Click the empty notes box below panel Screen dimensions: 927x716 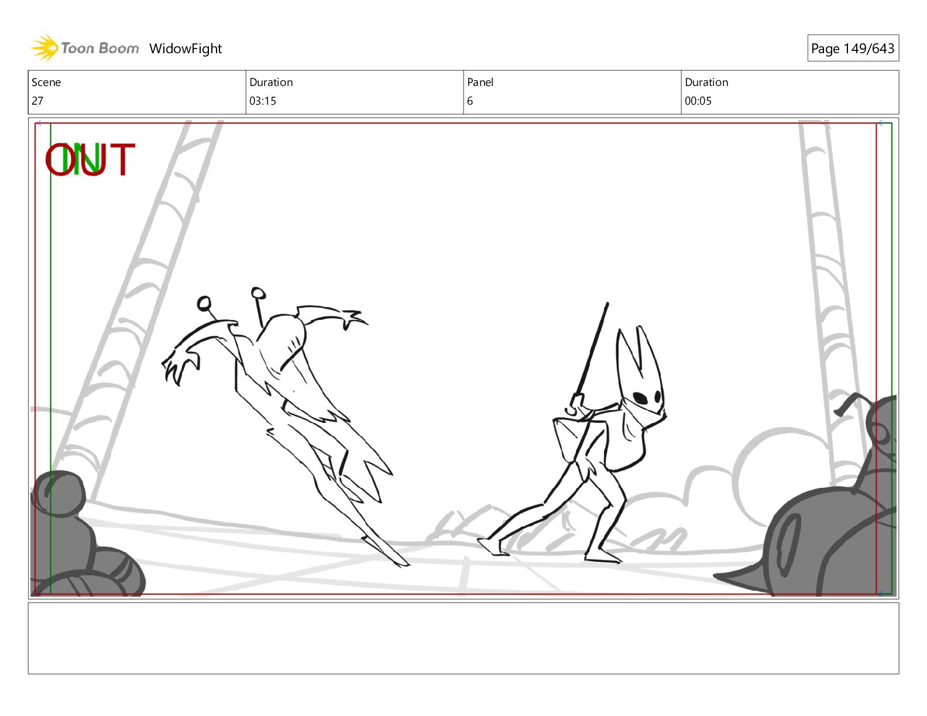coord(463,638)
